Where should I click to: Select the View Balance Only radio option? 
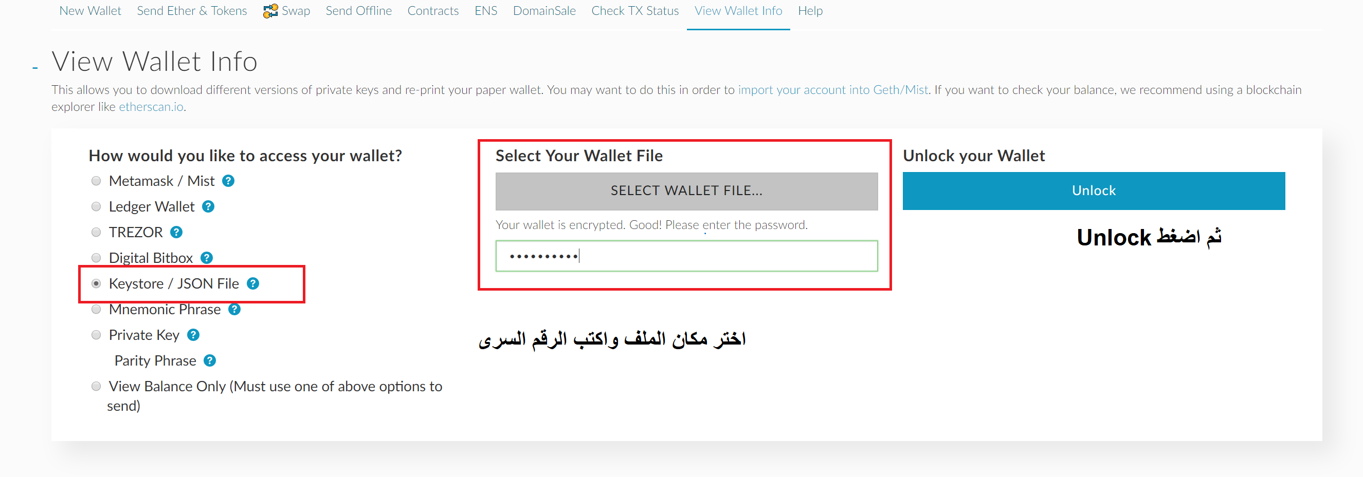(x=96, y=386)
